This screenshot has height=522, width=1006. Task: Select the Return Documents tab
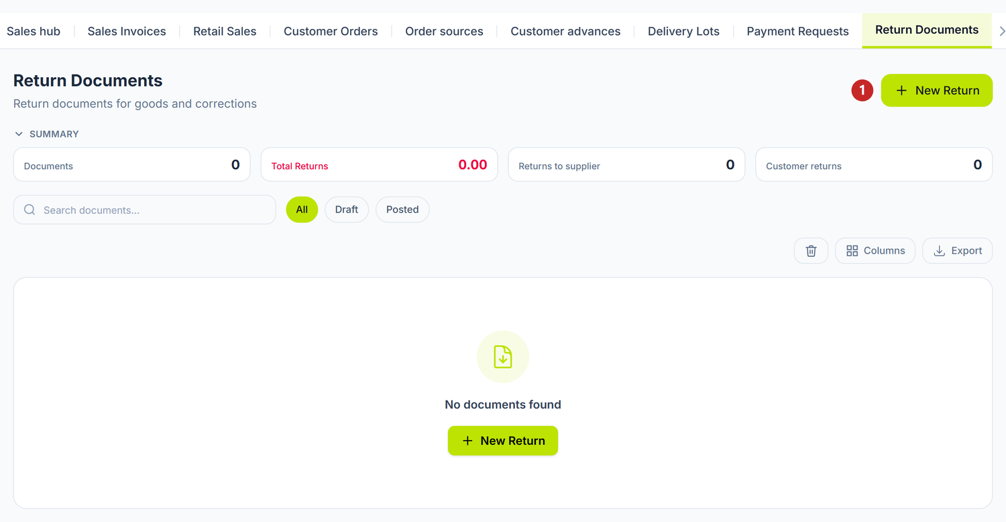pyautogui.click(x=927, y=30)
